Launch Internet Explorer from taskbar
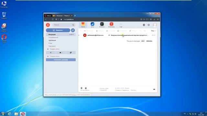 pos(9,114)
